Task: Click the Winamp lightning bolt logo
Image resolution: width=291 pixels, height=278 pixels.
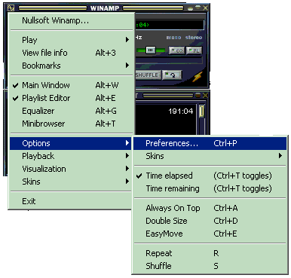Action: [198, 77]
